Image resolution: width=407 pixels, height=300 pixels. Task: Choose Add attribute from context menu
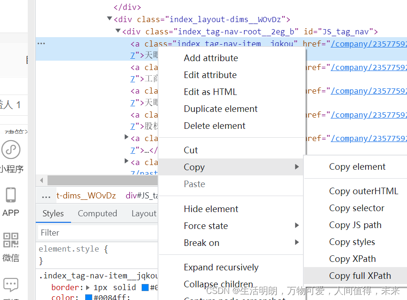(211, 58)
